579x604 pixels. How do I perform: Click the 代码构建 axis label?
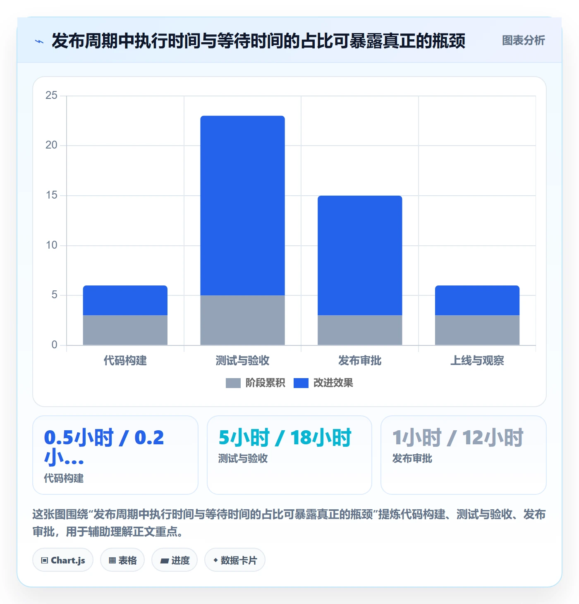125,361
